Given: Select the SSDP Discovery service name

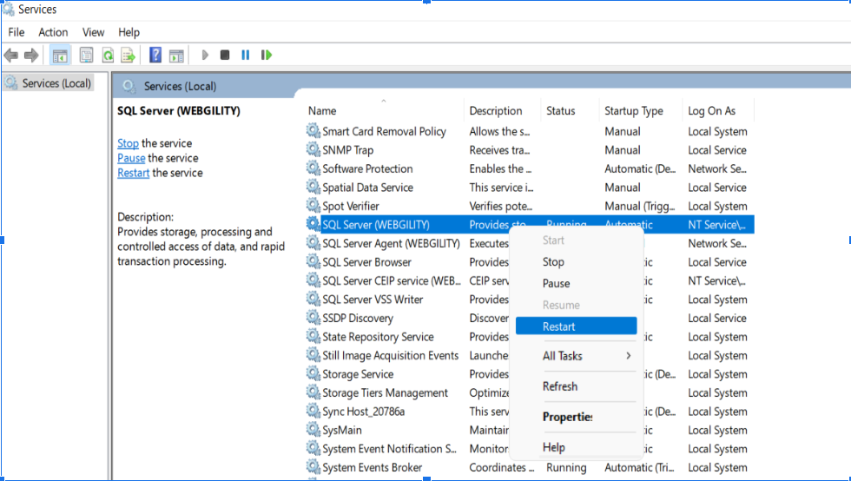Looking at the screenshot, I should pyautogui.click(x=358, y=318).
